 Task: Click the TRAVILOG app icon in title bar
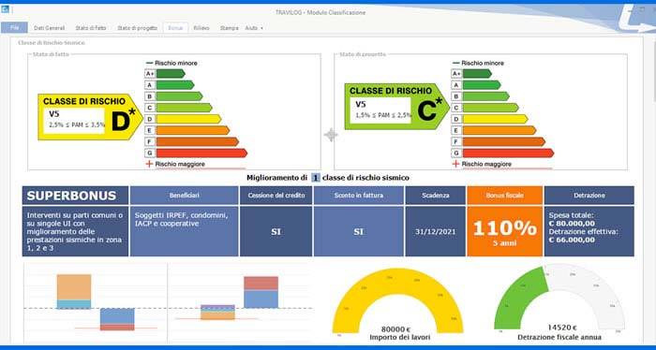(5, 9)
